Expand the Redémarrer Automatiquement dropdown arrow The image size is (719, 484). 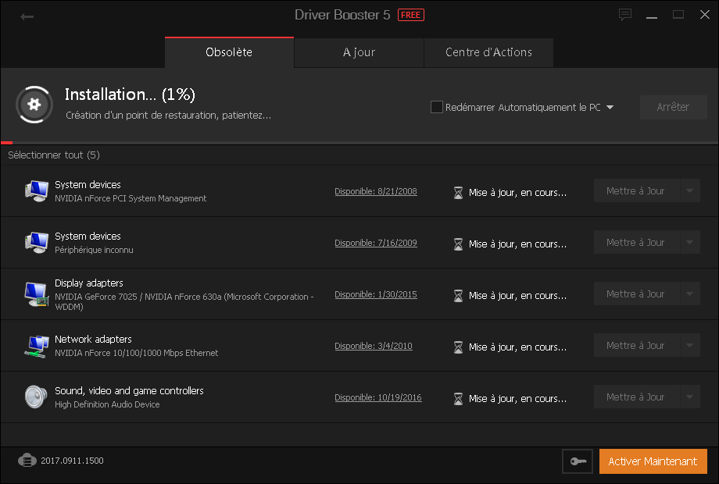pos(610,107)
